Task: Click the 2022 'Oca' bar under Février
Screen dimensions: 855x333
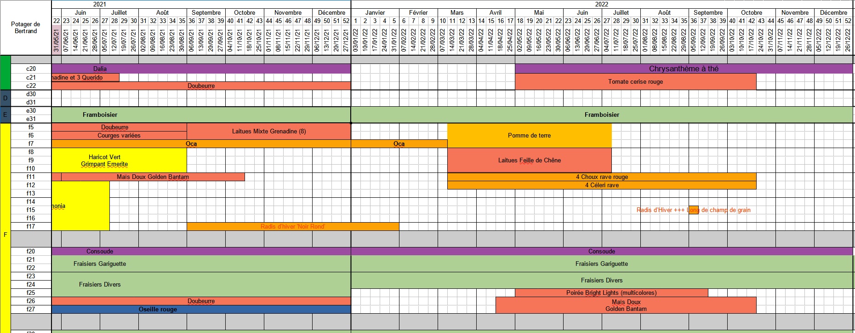Action: (399, 144)
